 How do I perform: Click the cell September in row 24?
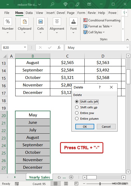[33, 145]
